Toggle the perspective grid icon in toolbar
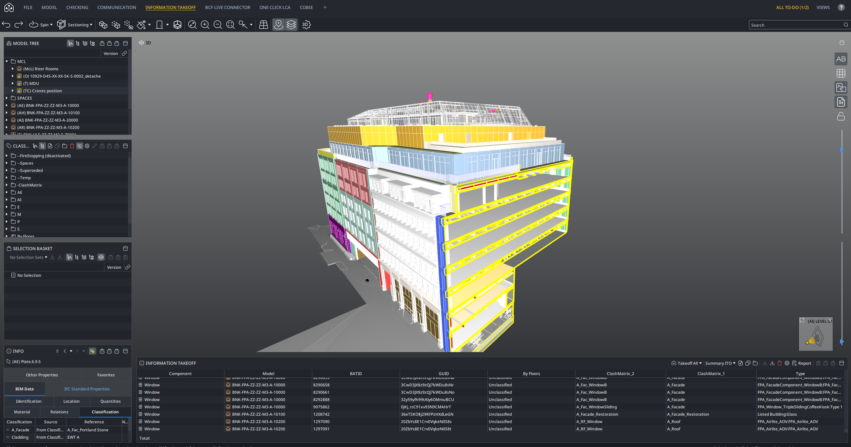Screen dimensions: 851x447 (x=263, y=25)
